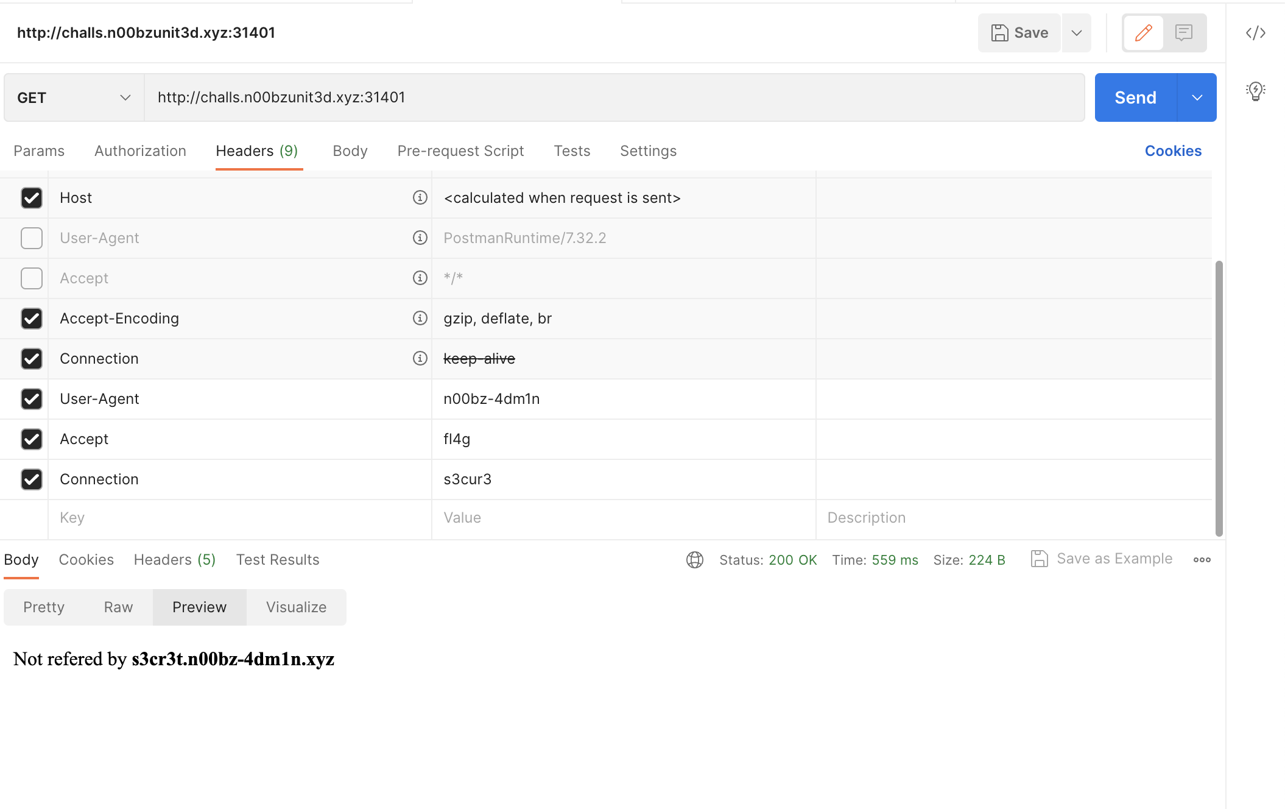Switch to the Params tab

(39, 151)
